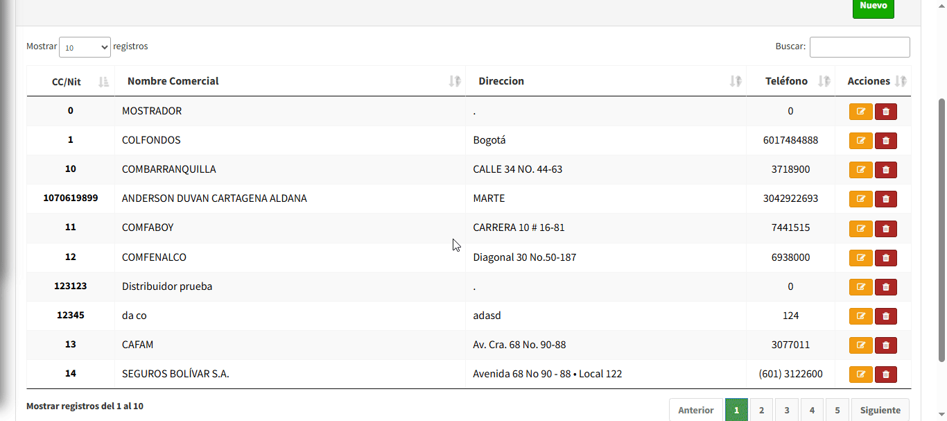Edit the COMBARRANQUILLA entry
Screen dimensions: 947x421
860,170
